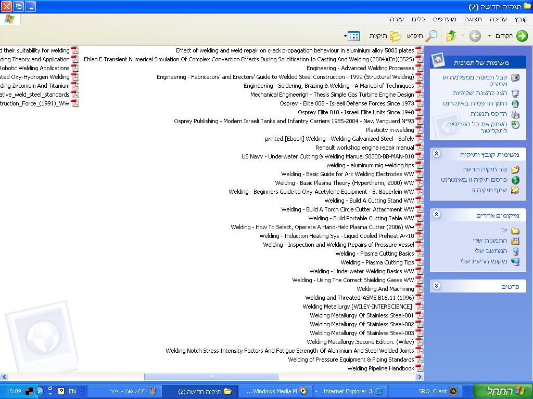The width and height of the screenshot is (533, 399).
Task: Click the My Computer (המחשב שלי) icon in sidebar
Action: 515,251
